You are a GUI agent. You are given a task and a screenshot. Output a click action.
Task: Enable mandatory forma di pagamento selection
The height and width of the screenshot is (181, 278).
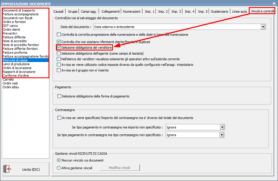coord(59,96)
